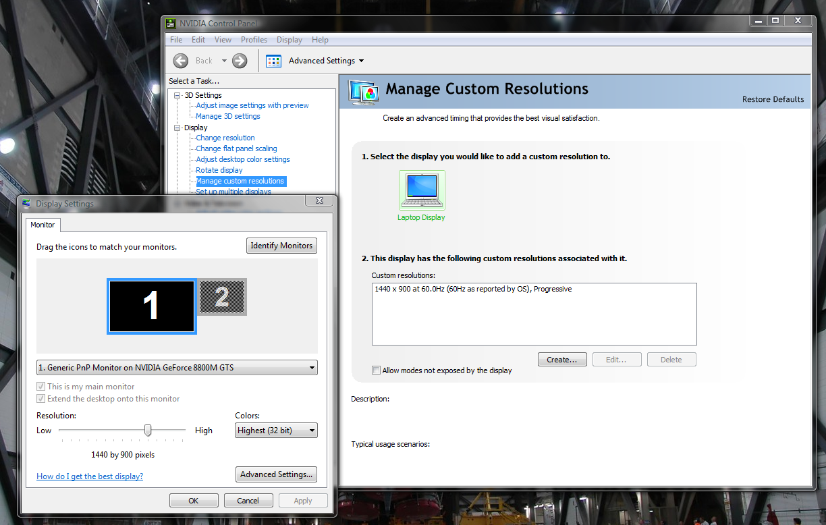
Task: Select Manage custom resolutions task
Action: 240,181
